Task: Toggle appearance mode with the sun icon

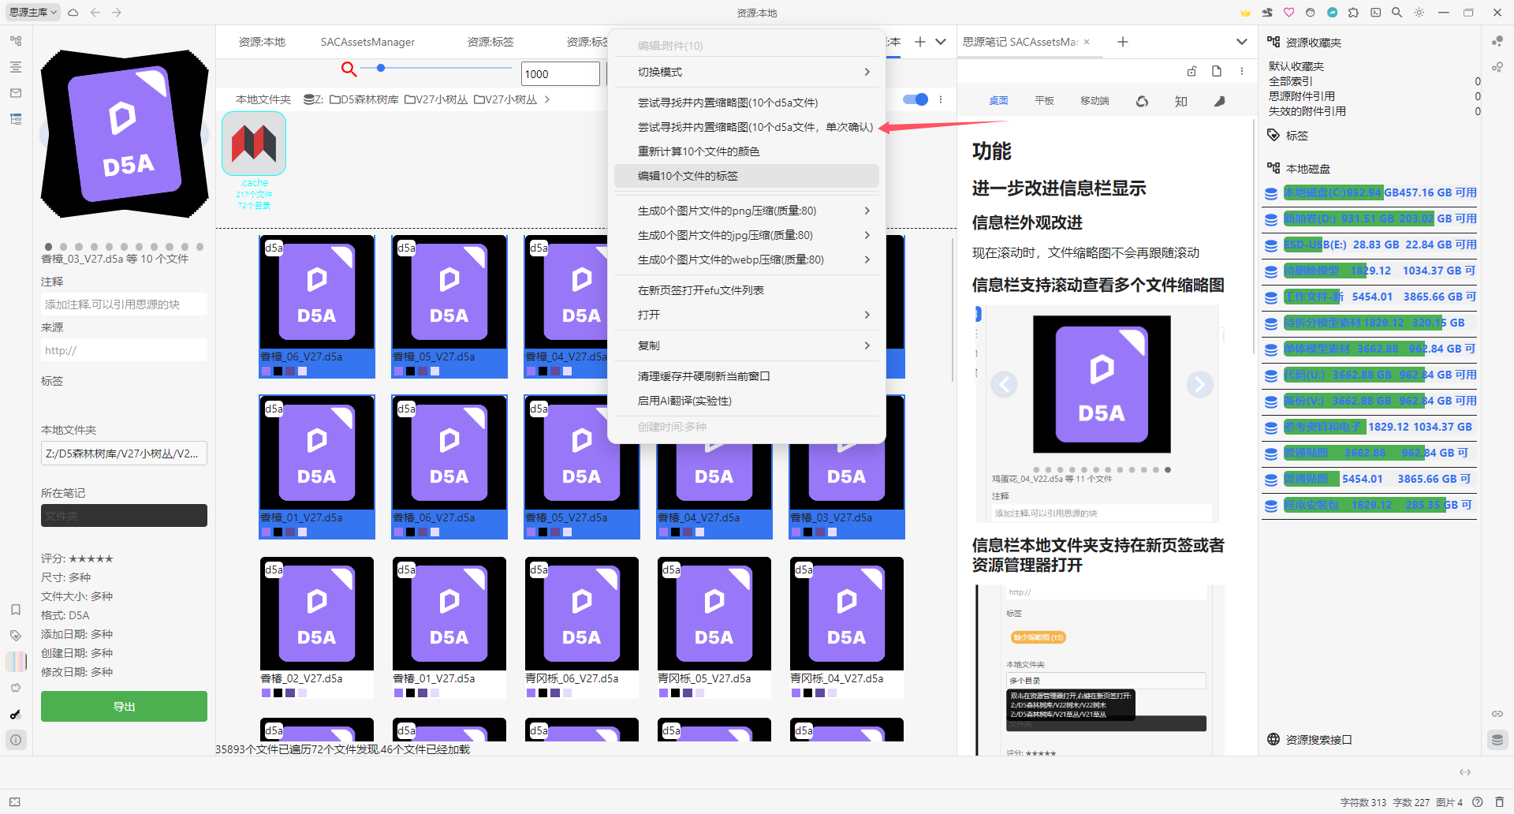Action: coord(1419,13)
